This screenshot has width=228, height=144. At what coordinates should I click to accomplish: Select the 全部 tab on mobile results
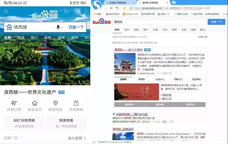(x=7, y=38)
